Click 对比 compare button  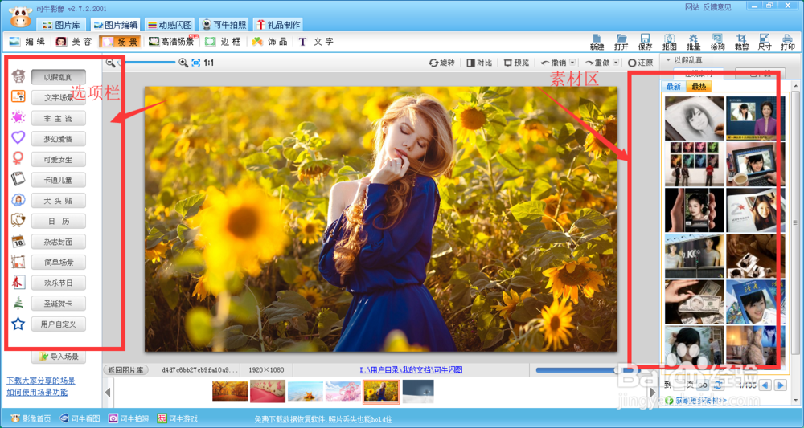tap(479, 63)
